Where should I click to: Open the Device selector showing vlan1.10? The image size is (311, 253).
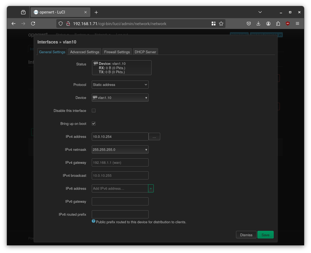120,98
